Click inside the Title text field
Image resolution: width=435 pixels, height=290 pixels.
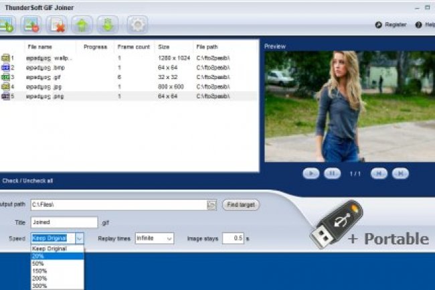[64, 222]
